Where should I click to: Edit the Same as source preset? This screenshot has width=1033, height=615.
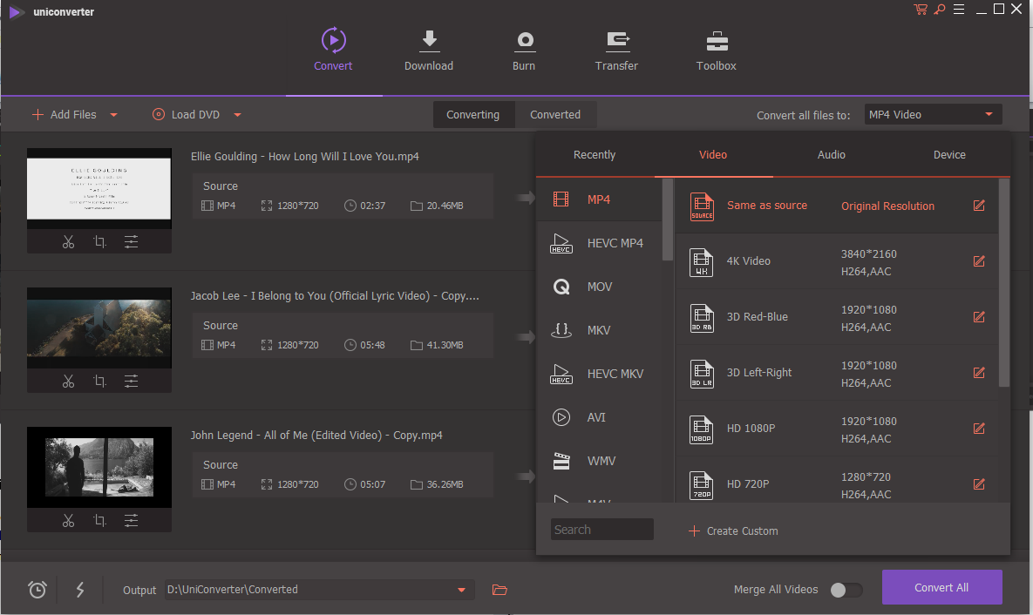point(979,206)
